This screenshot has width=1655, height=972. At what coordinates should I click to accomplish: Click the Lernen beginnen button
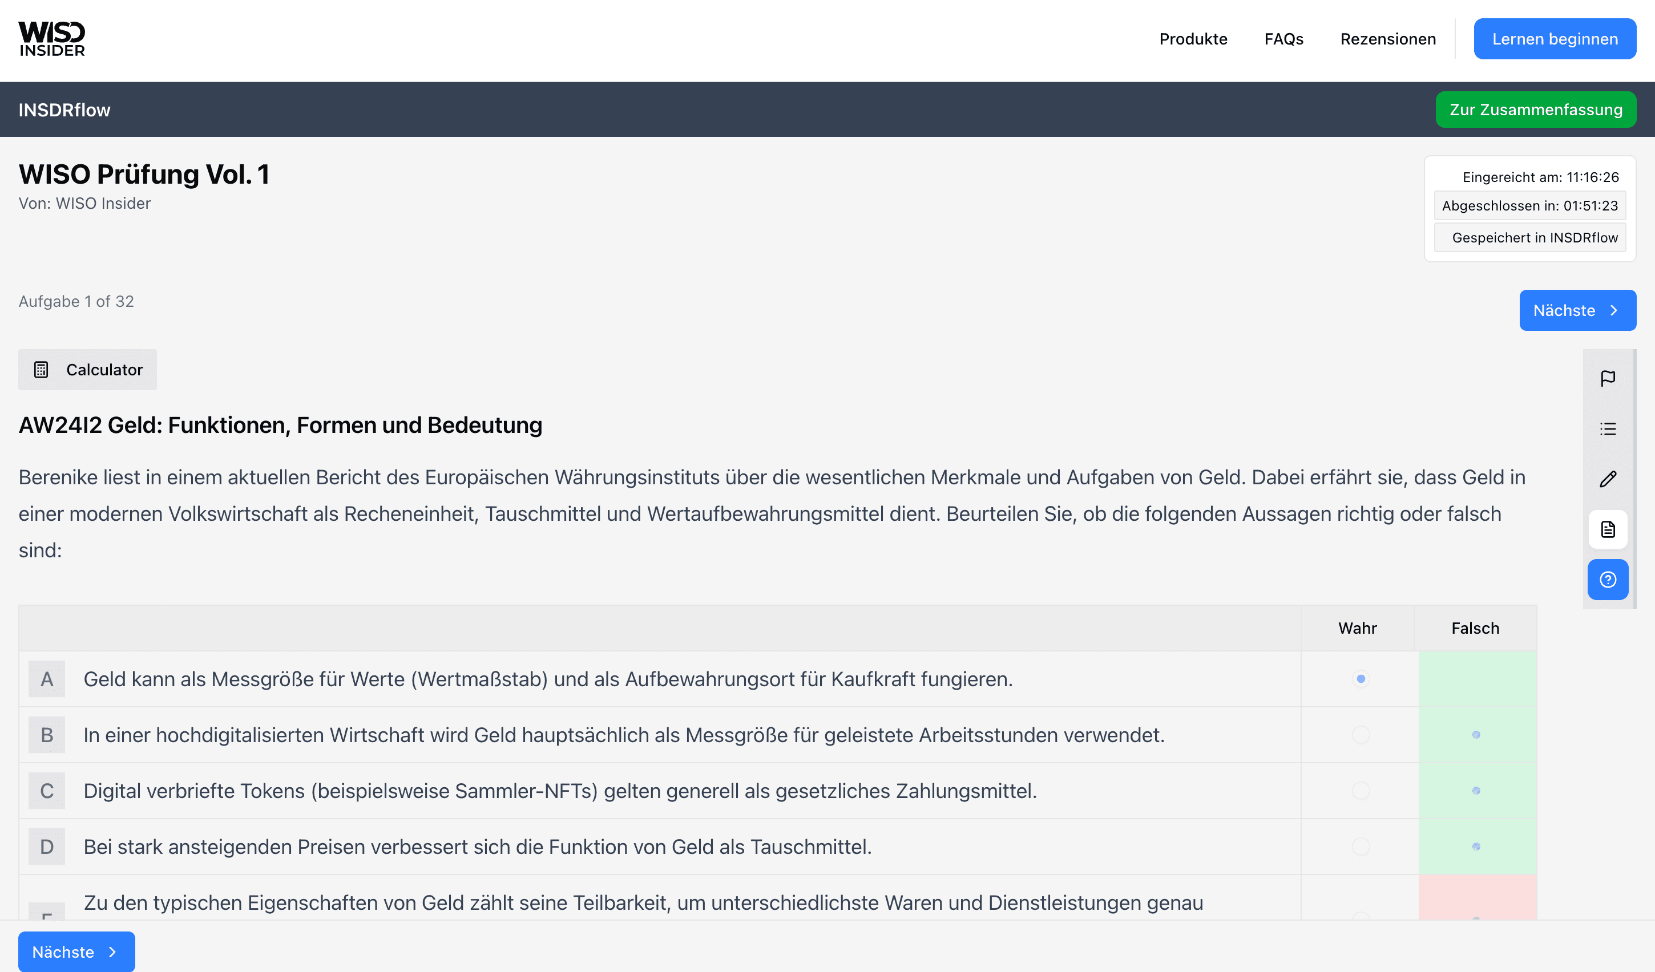(x=1555, y=39)
